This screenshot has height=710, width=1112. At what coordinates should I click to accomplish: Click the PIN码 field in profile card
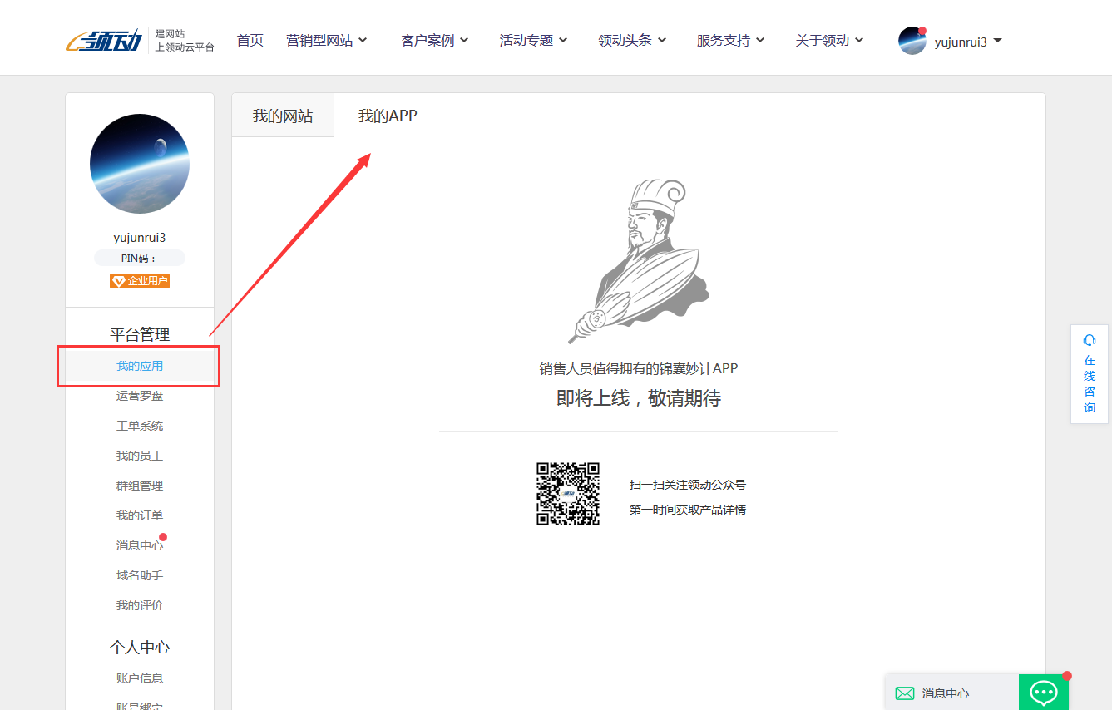click(139, 257)
